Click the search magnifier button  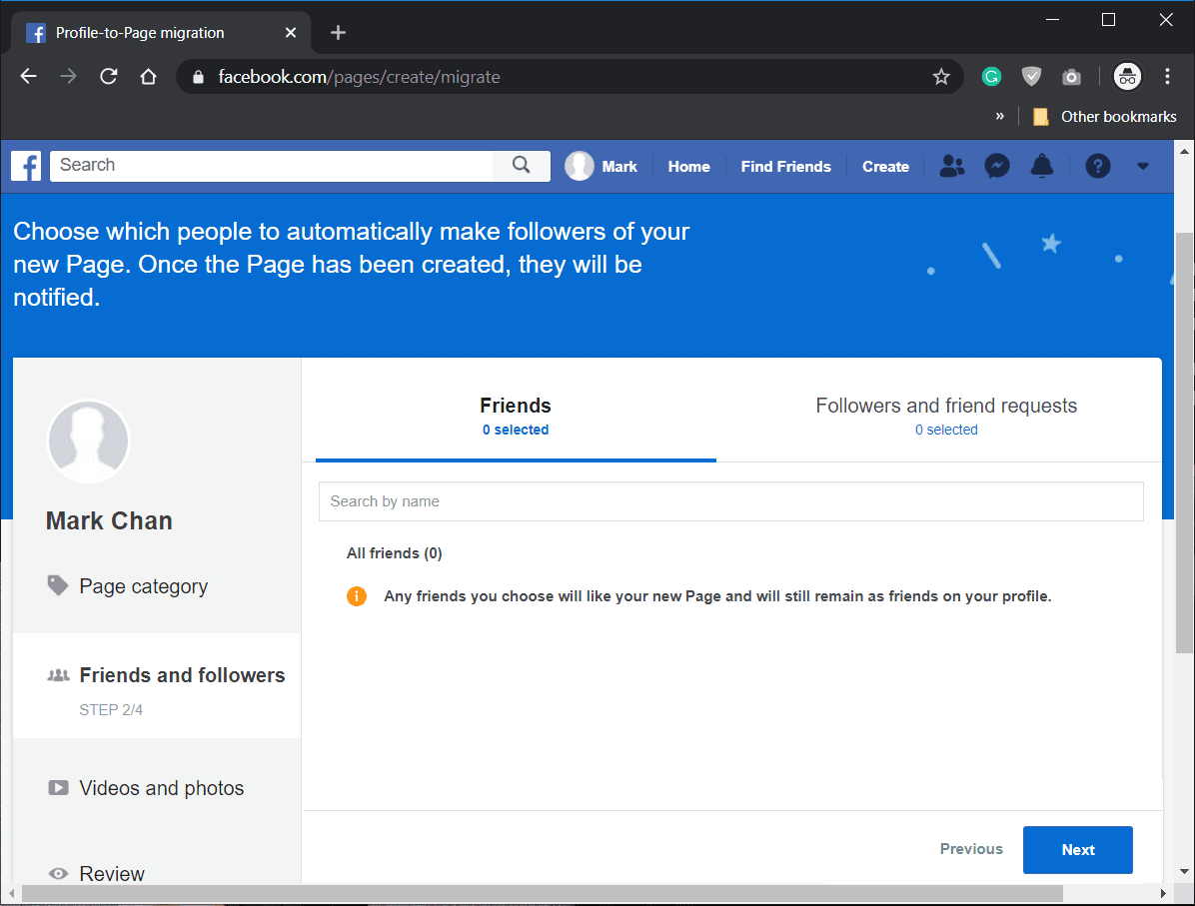[521, 166]
